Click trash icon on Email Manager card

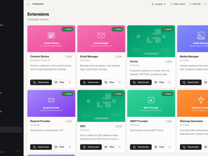[119, 82]
